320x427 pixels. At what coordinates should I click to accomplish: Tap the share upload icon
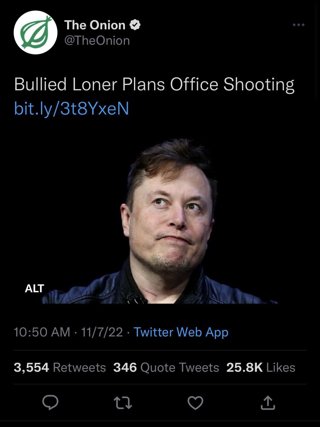pos(268,403)
